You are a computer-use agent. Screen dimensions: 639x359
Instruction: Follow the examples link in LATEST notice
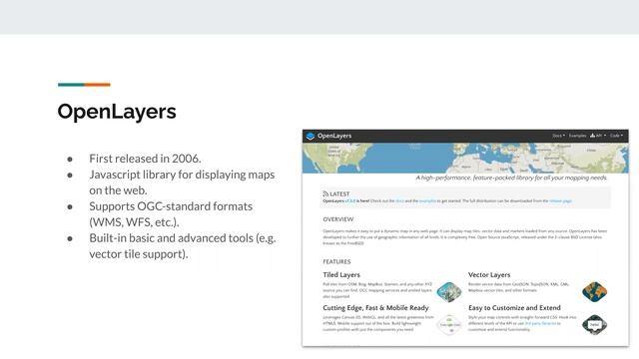[427, 201]
